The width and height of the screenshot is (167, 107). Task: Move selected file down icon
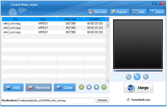pyautogui.click(x=96, y=87)
